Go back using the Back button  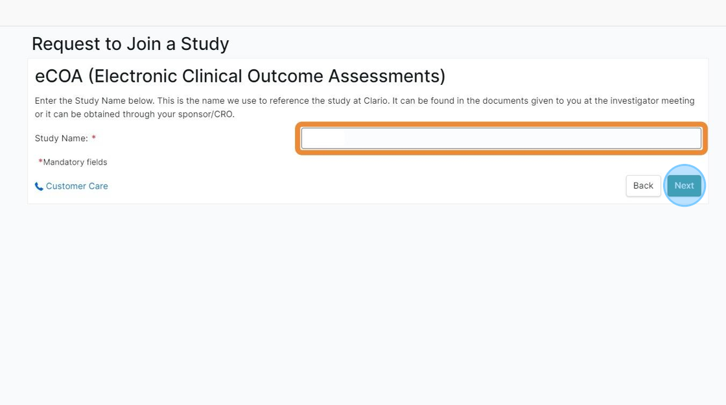pos(643,185)
